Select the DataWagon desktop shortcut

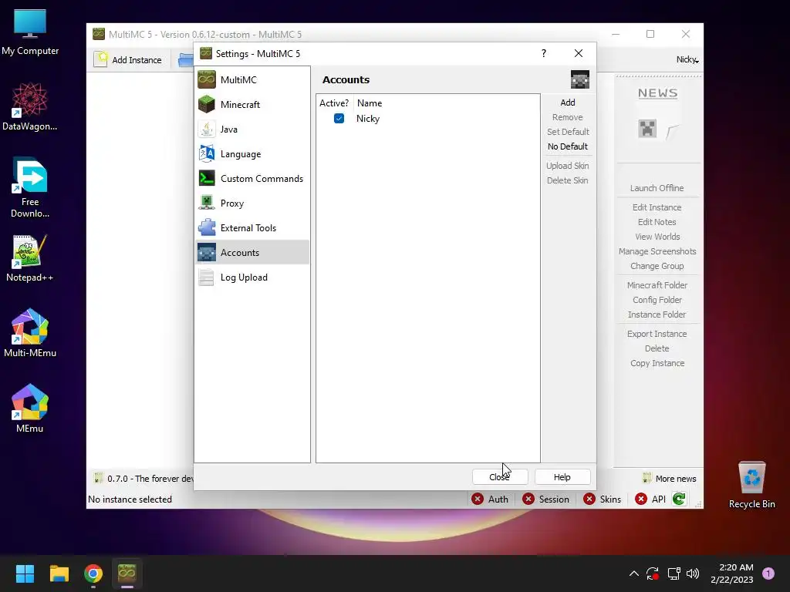coord(30,106)
